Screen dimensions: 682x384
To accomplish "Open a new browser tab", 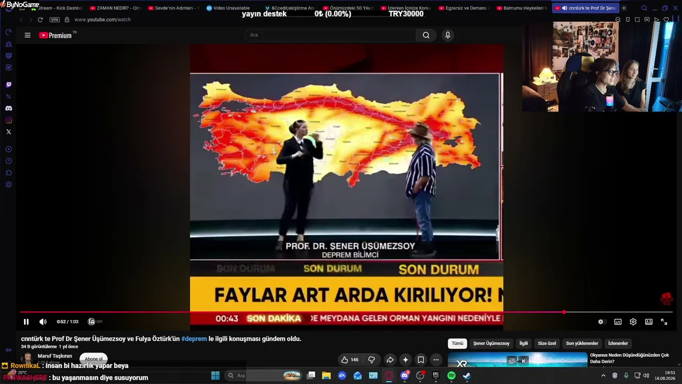I will pos(624,8).
